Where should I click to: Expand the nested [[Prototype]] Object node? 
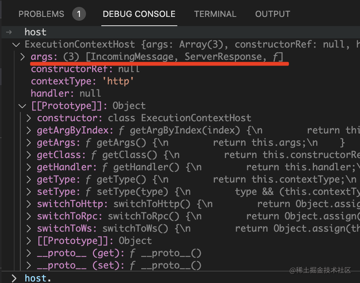click(29, 241)
